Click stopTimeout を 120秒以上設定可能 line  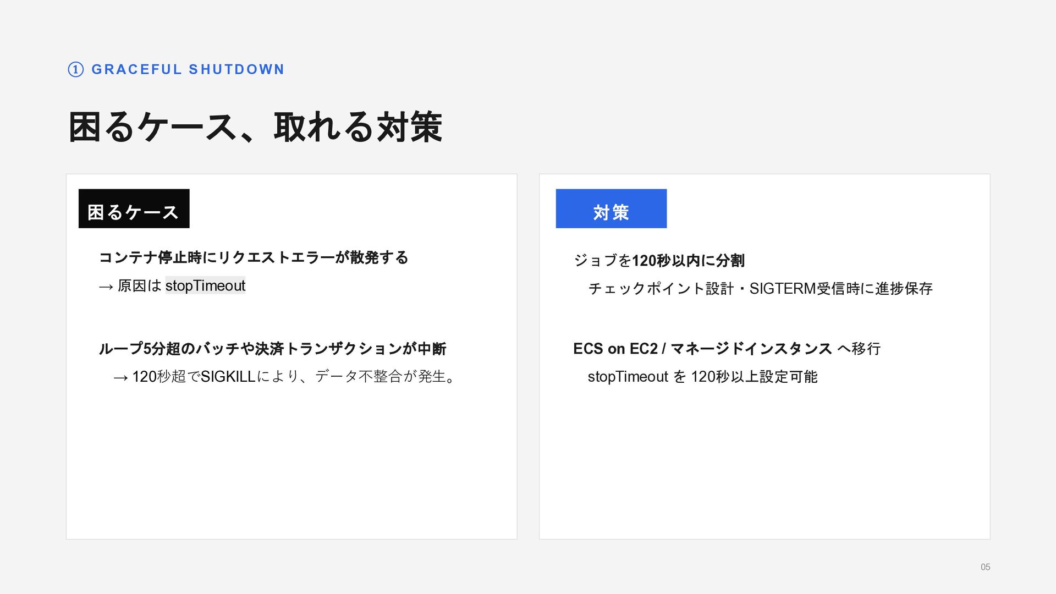[x=702, y=377]
